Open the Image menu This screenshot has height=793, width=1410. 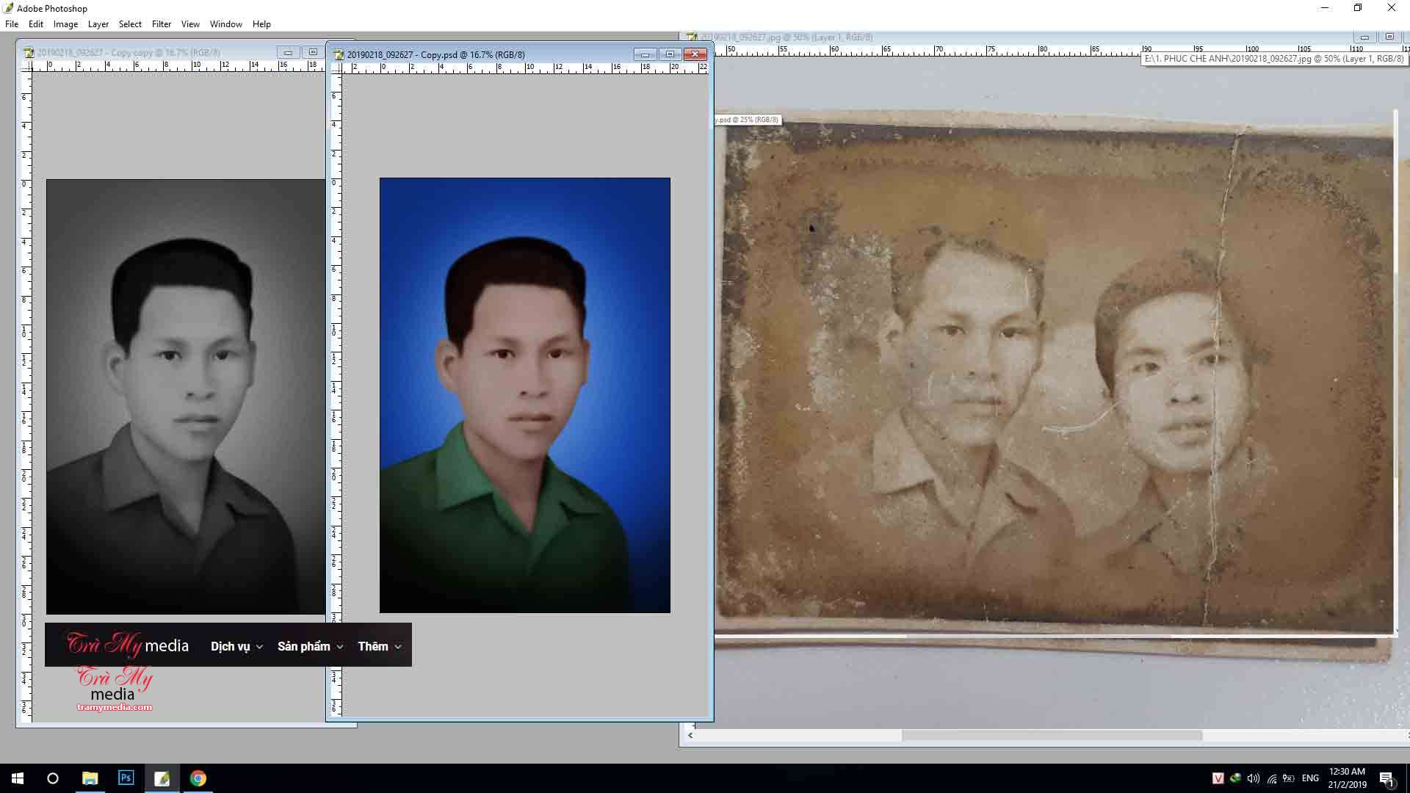[x=65, y=24]
